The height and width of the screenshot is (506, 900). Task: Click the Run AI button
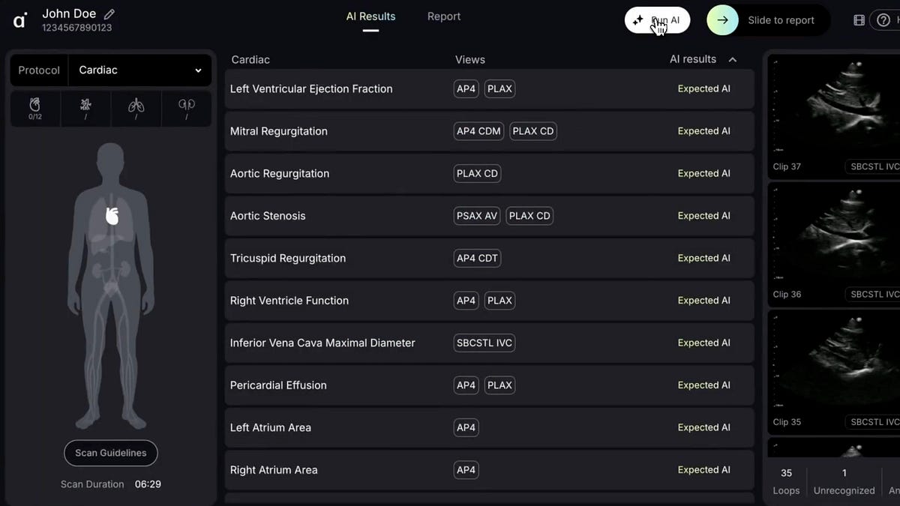tap(657, 20)
